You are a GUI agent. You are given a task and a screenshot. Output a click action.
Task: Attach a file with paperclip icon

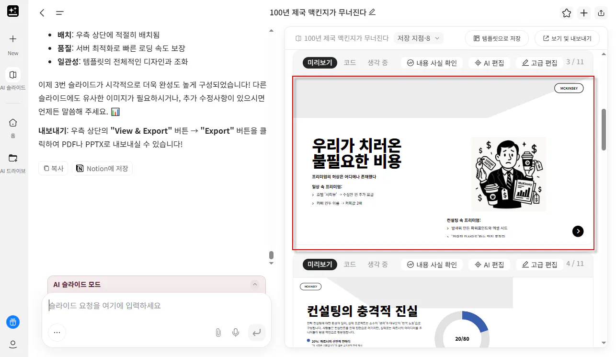pyautogui.click(x=218, y=332)
